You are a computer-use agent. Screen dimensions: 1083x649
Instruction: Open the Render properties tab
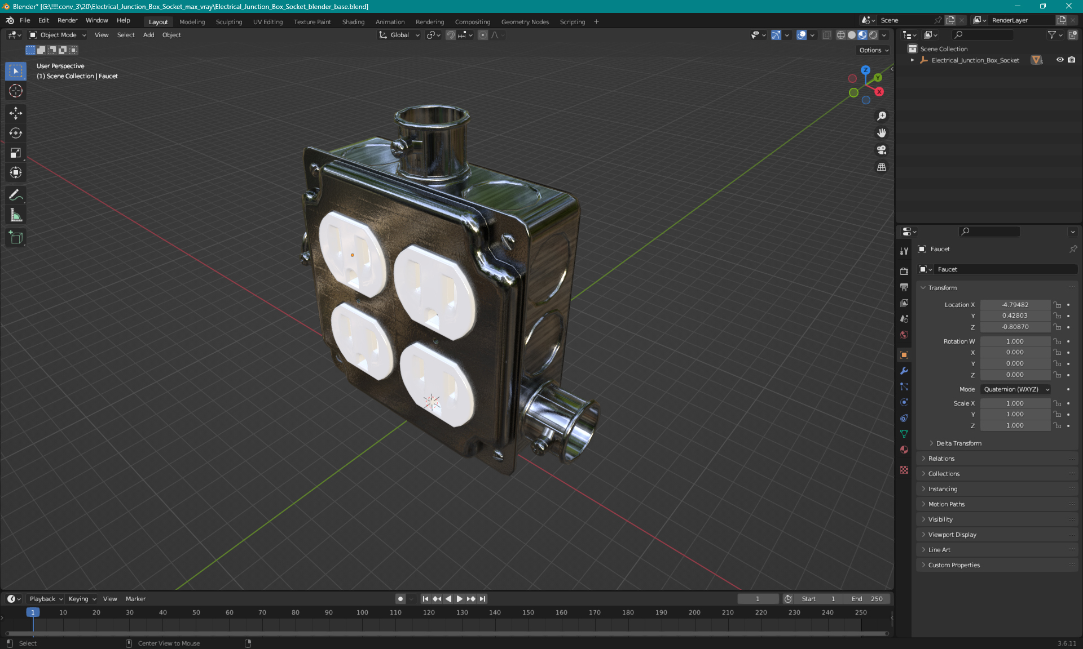pos(904,271)
